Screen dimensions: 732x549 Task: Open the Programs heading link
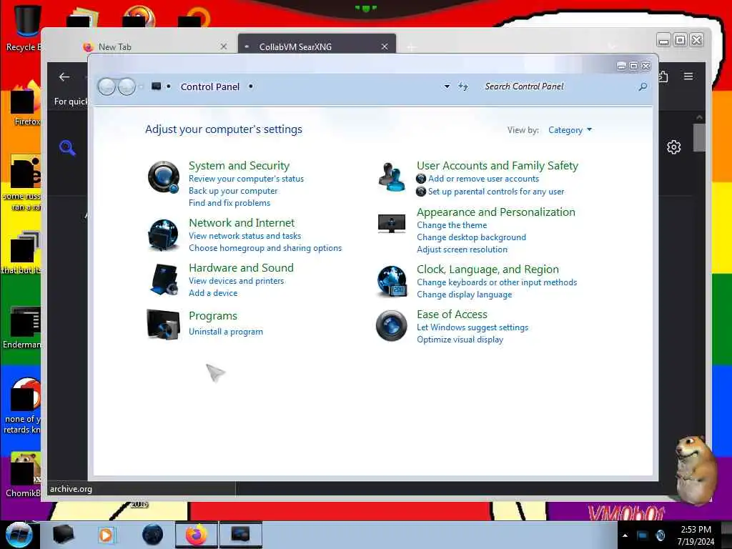point(213,316)
